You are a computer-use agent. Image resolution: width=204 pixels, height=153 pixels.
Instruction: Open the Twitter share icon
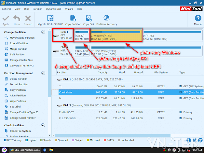point(195,140)
